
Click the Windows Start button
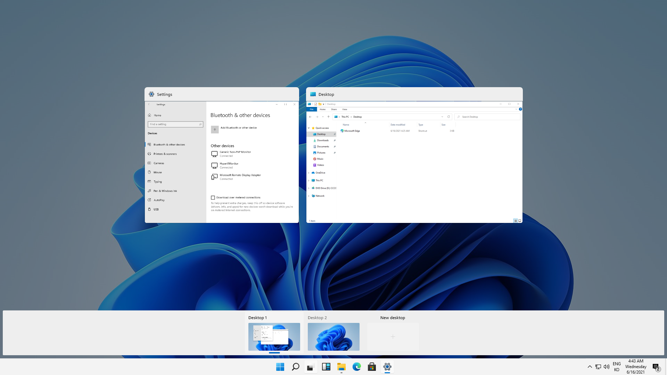(x=280, y=367)
